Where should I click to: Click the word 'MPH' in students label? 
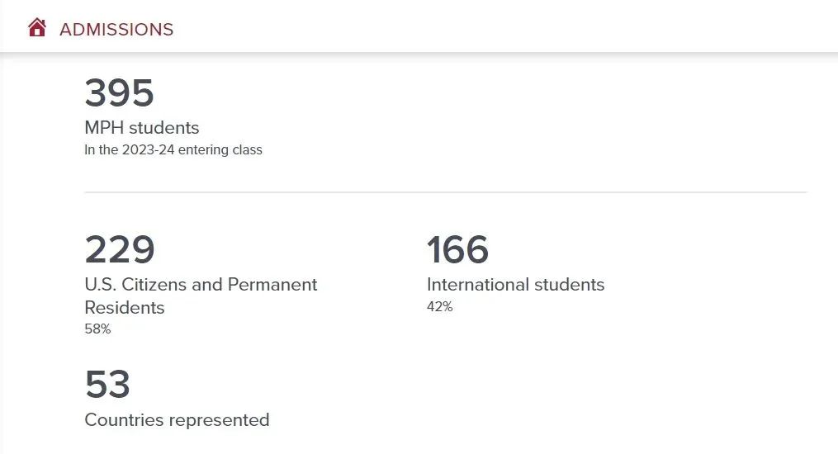pyautogui.click(x=104, y=128)
